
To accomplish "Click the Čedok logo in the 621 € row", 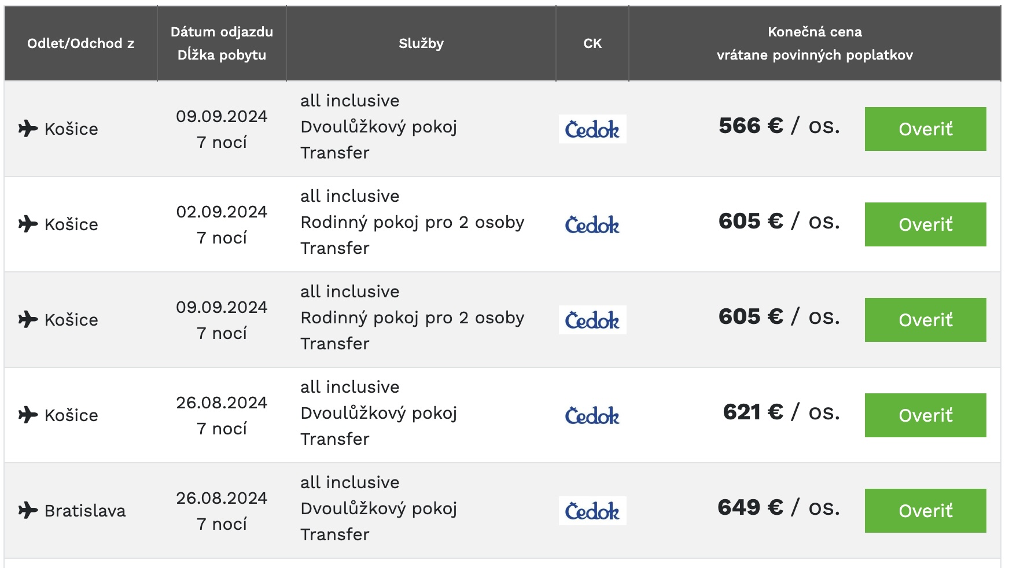I will pyautogui.click(x=592, y=415).
